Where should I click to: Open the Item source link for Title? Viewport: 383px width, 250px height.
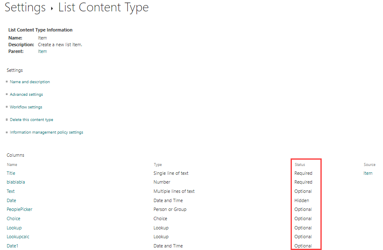[368, 173]
